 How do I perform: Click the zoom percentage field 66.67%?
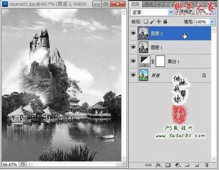[x=10, y=165]
